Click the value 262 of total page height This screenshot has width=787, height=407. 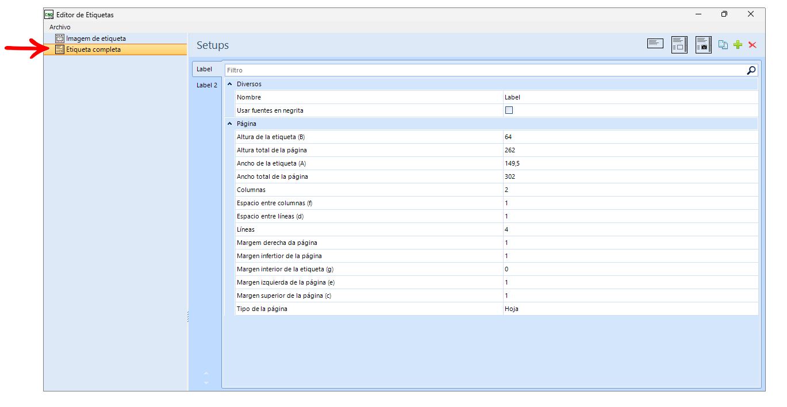510,150
